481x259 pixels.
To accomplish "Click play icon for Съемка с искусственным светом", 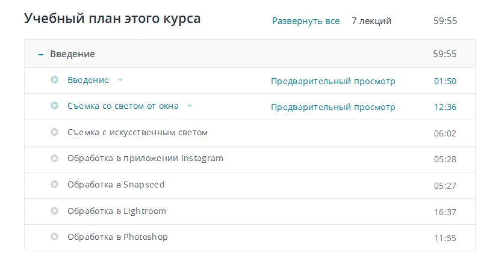I will (x=55, y=132).
